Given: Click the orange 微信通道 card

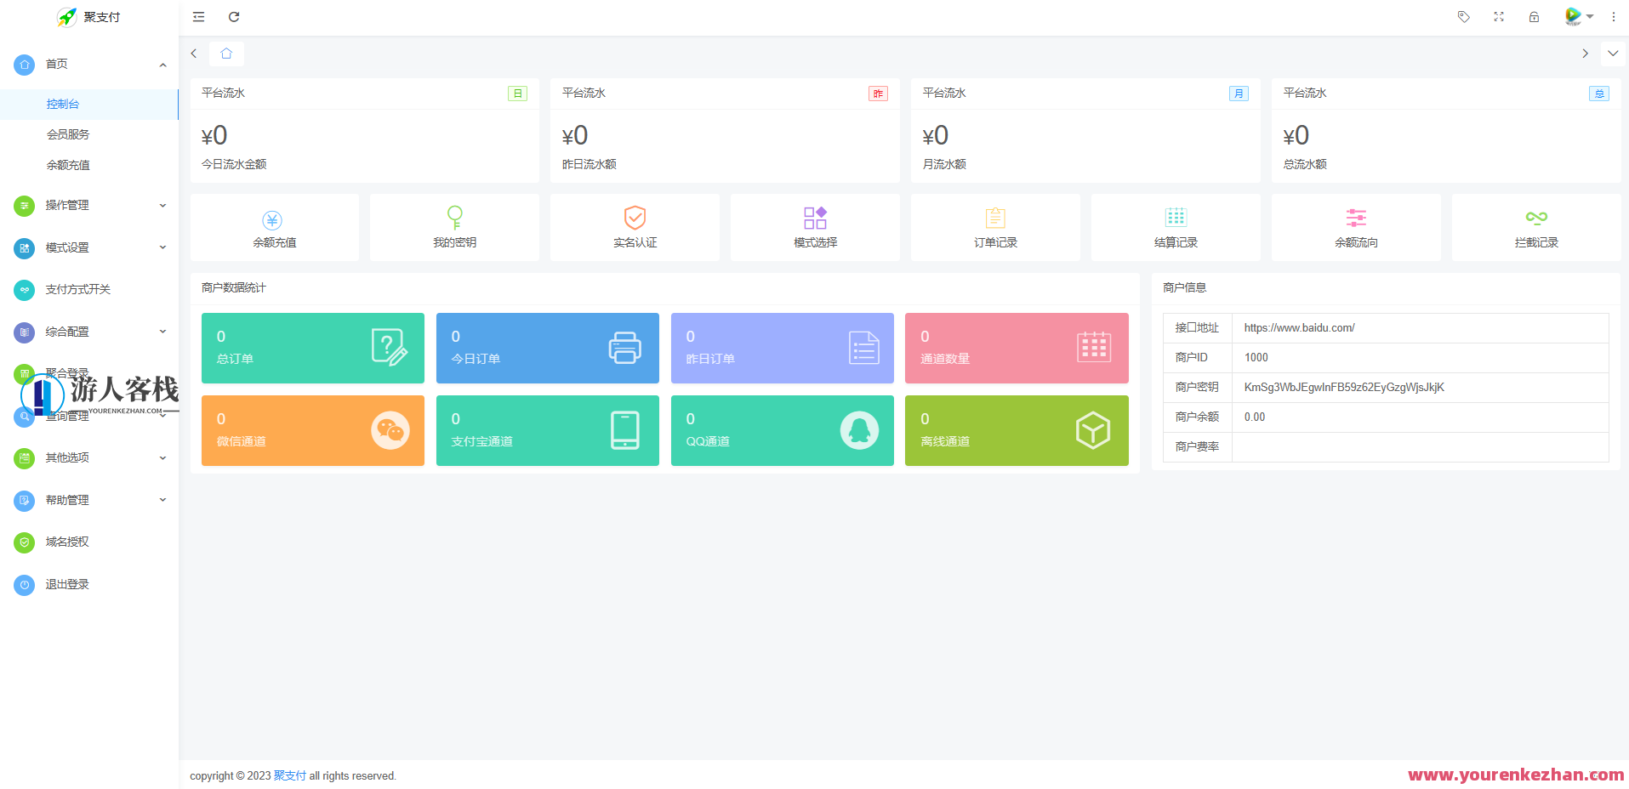Looking at the screenshot, I should tap(312, 430).
